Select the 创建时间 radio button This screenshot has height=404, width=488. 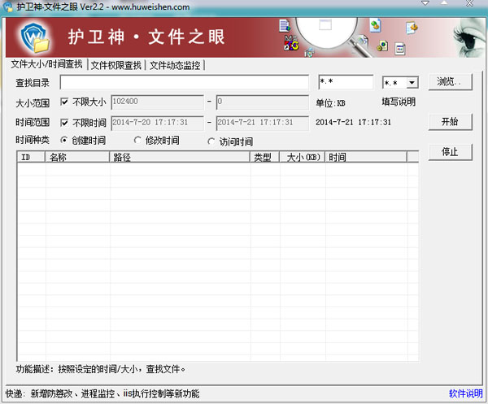tap(64, 141)
